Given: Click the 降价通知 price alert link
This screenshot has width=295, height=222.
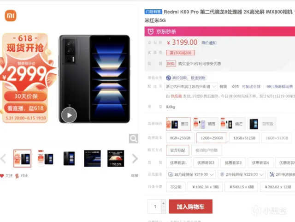Looking at the screenshot, I should (x=209, y=43).
